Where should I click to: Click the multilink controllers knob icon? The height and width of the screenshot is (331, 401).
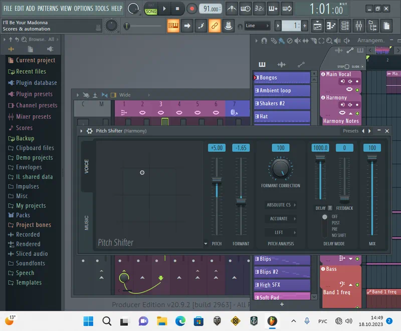pos(229,26)
